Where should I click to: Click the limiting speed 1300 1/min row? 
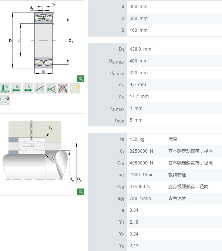click(155, 175)
